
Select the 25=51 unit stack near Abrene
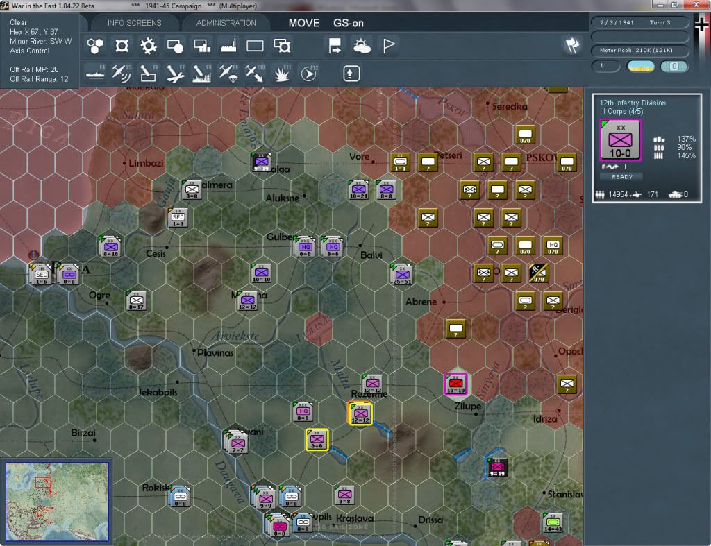(401, 275)
